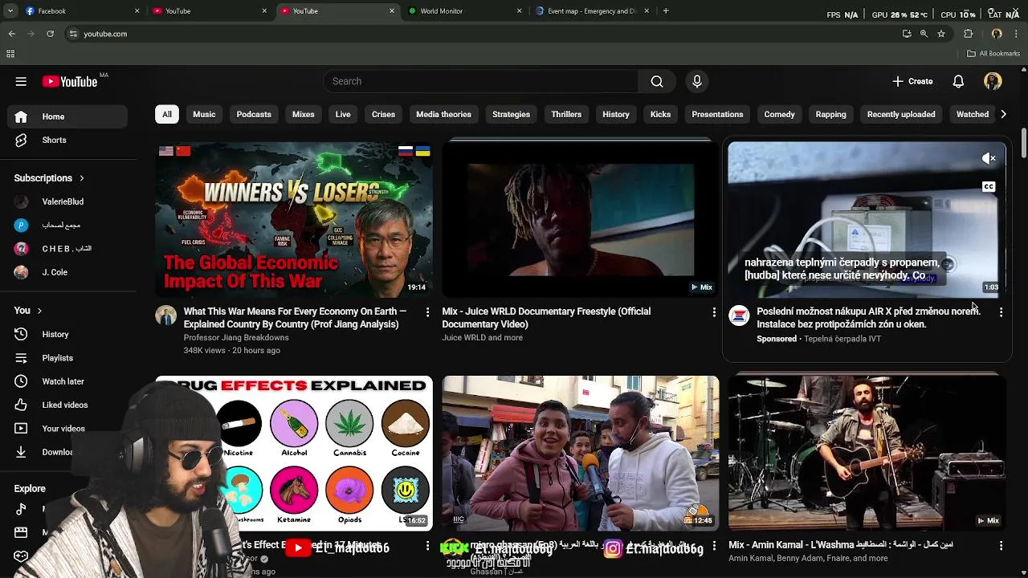Click the search magnifier button
Screen dimensions: 1028x578
tap(657, 81)
